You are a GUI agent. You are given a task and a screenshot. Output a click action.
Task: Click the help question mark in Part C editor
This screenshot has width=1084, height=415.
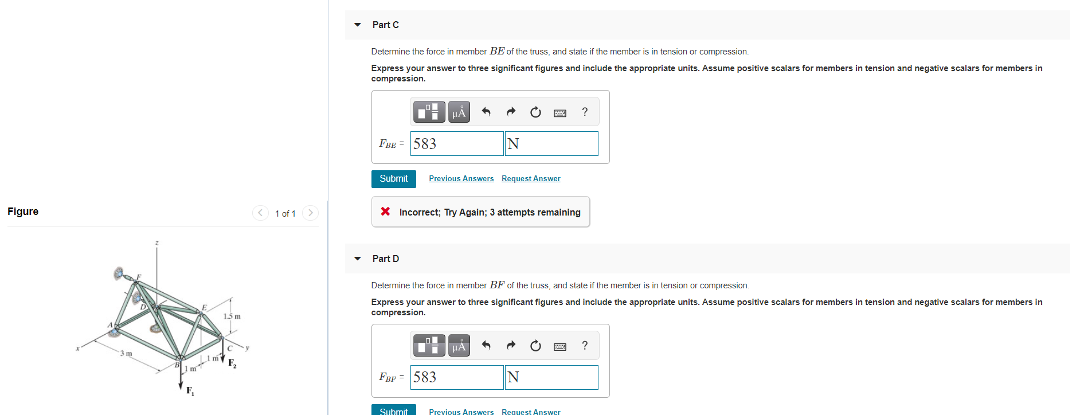(x=584, y=112)
